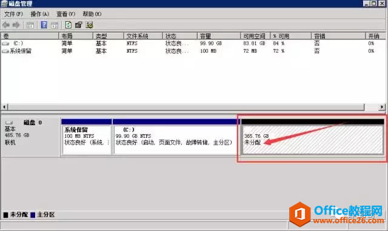The height and width of the screenshot is (231, 388).
Task: Click the 磁盘管理 title bar icon
Action: pos(4,4)
